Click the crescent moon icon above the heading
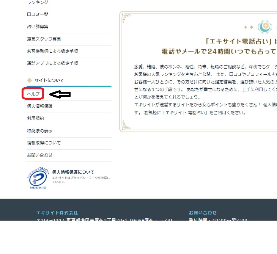The image size is (277, 254). pyautogui.click(x=264, y=27)
